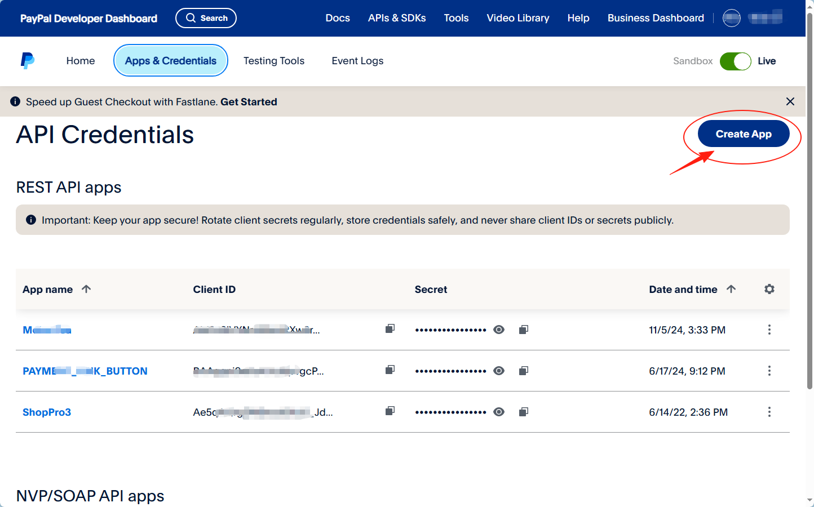This screenshot has height=507, width=814.
Task: Copy Client ID in 11/5/24 row
Action: point(390,329)
